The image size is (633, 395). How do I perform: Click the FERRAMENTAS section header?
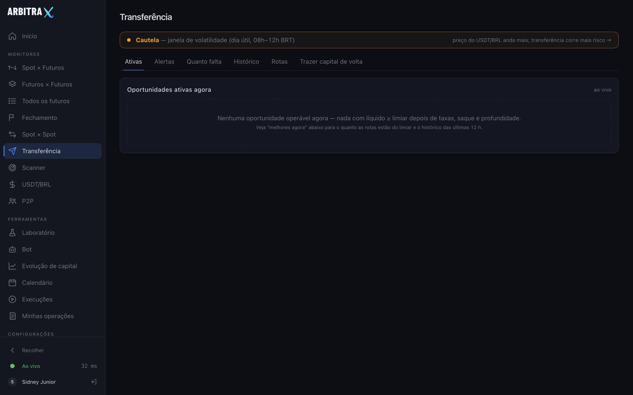(27, 219)
